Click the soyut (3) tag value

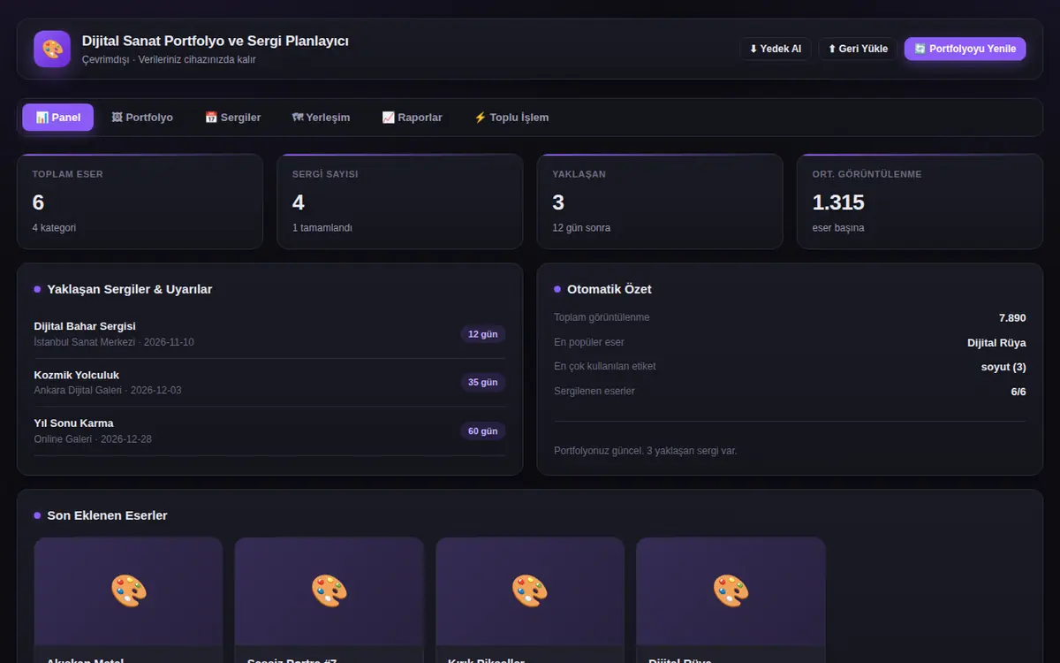1003,367
